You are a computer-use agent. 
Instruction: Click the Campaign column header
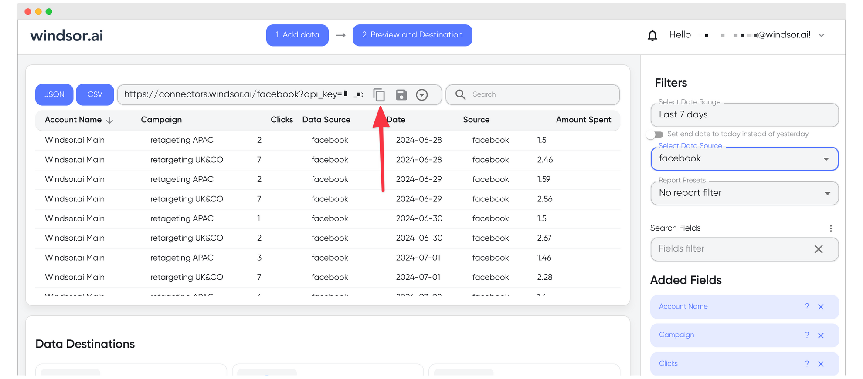click(161, 120)
